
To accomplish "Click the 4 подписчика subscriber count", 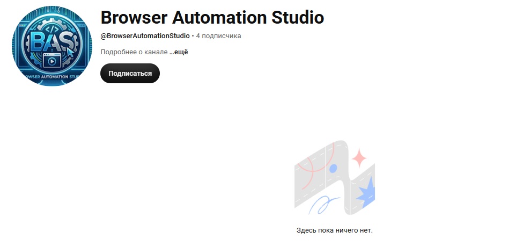I will (218, 36).
